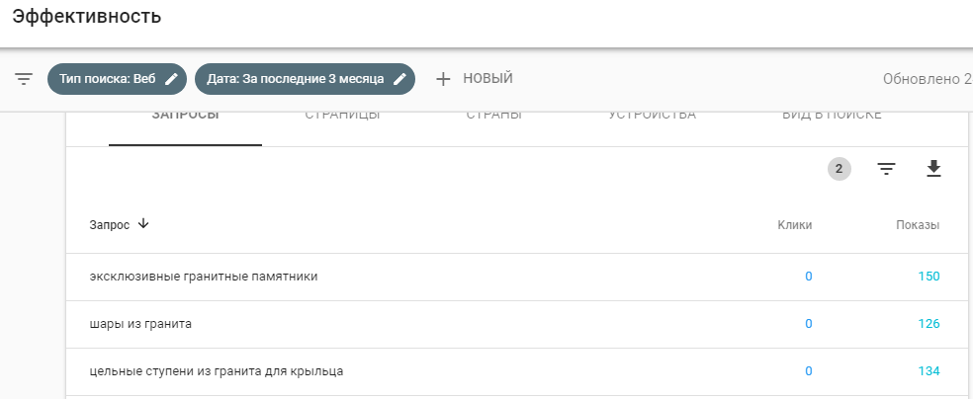Screen dimensions: 973x399
Task: Toggle sort arrow next to Запрос header
Action: coord(143,224)
